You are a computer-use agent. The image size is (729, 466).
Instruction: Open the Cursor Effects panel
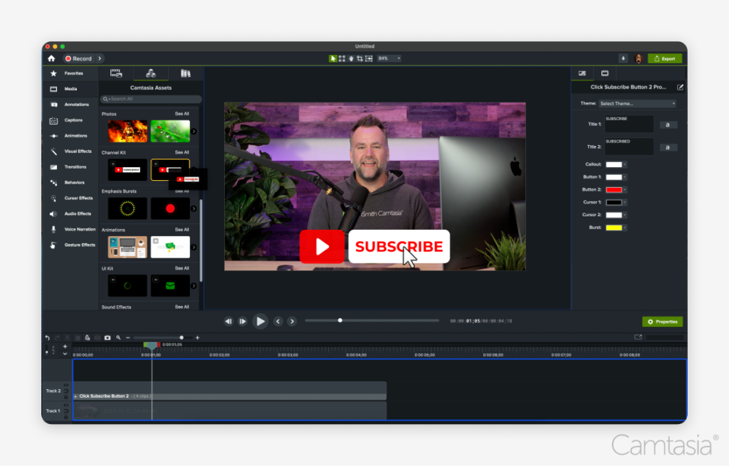[69, 198]
